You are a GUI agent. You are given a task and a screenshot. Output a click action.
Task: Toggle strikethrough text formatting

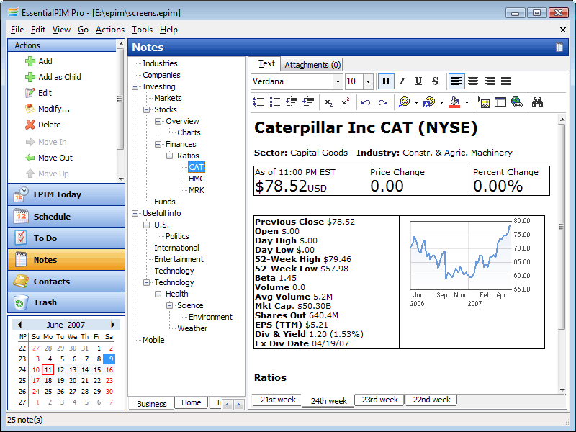coord(435,81)
